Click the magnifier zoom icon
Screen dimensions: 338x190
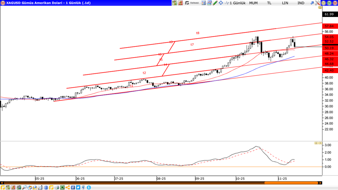[x=24, y=188]
